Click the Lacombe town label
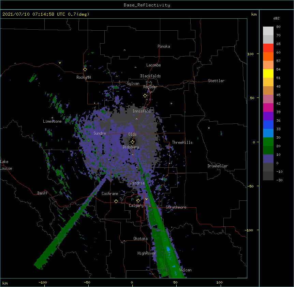294x287 pixels. [x=153, y=65]
